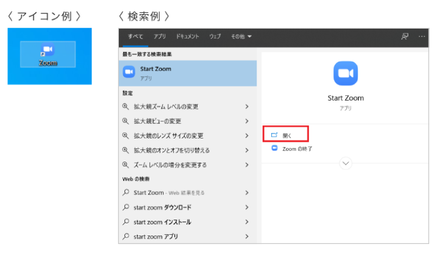Click Zoom icon beside Zoom の終了

274,148
